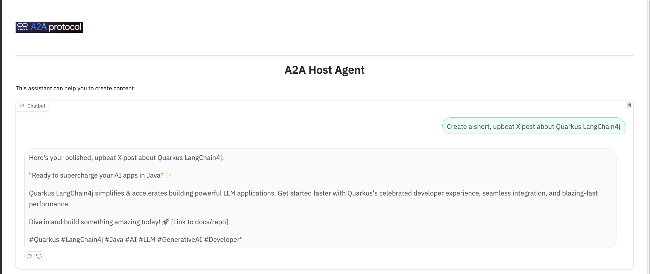650x274 pixels.
Task: Click the "Here's your polished, upbeat X post" line
Action: pos(126,158)
